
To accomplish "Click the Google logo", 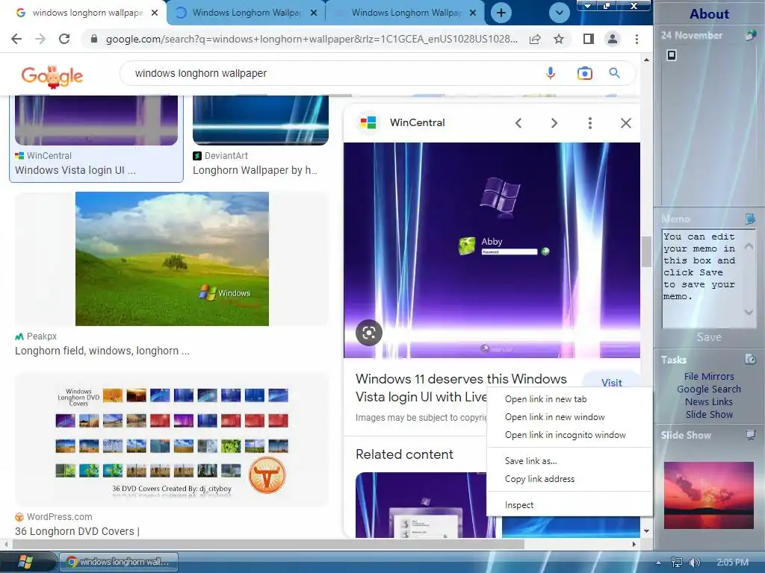I will coord(52,75).
